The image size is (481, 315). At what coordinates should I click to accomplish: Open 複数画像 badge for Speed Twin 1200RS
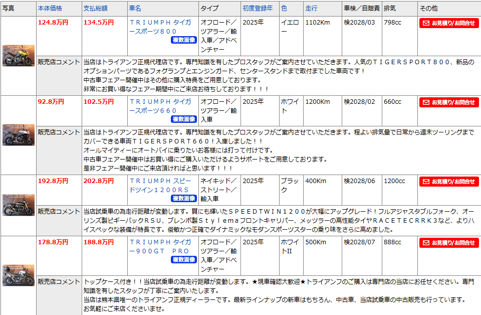183,199
